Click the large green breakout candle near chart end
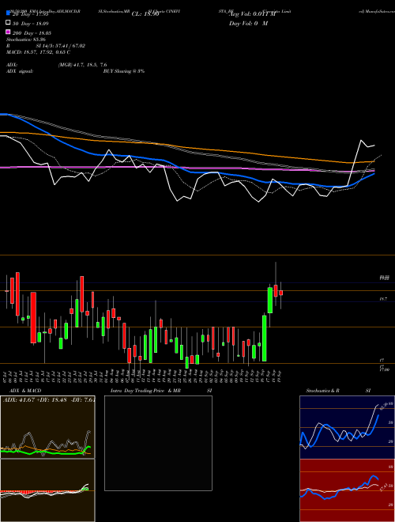 point(265,339)
